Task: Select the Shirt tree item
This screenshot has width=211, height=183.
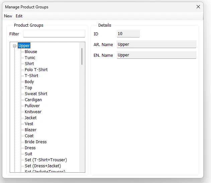Action: [29, 64]
